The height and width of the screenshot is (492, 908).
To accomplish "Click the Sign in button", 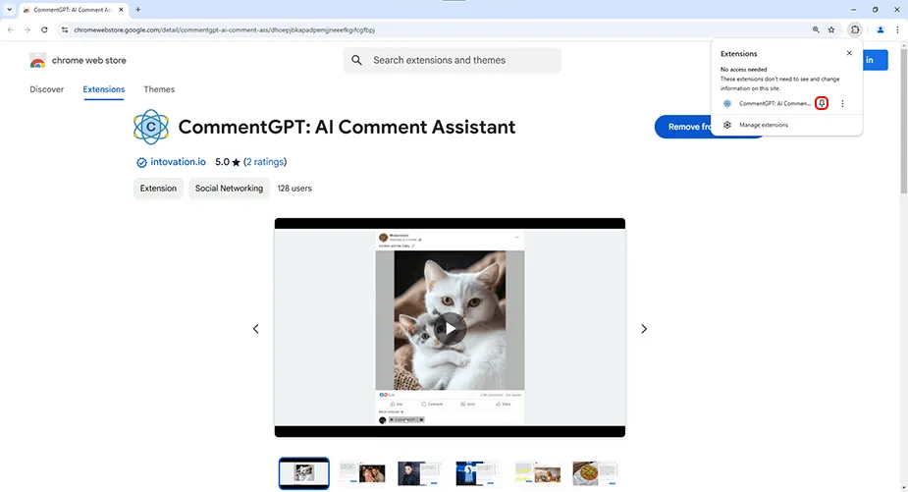I will coord(875,60).
